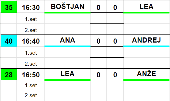Select LEA cell in the 16:50 match

point(67,75)
